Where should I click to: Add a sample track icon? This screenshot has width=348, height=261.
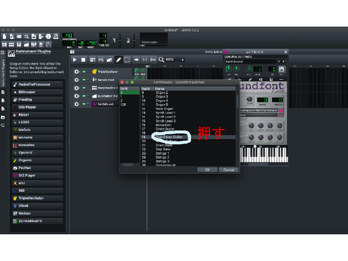click(x=101, y=59)
